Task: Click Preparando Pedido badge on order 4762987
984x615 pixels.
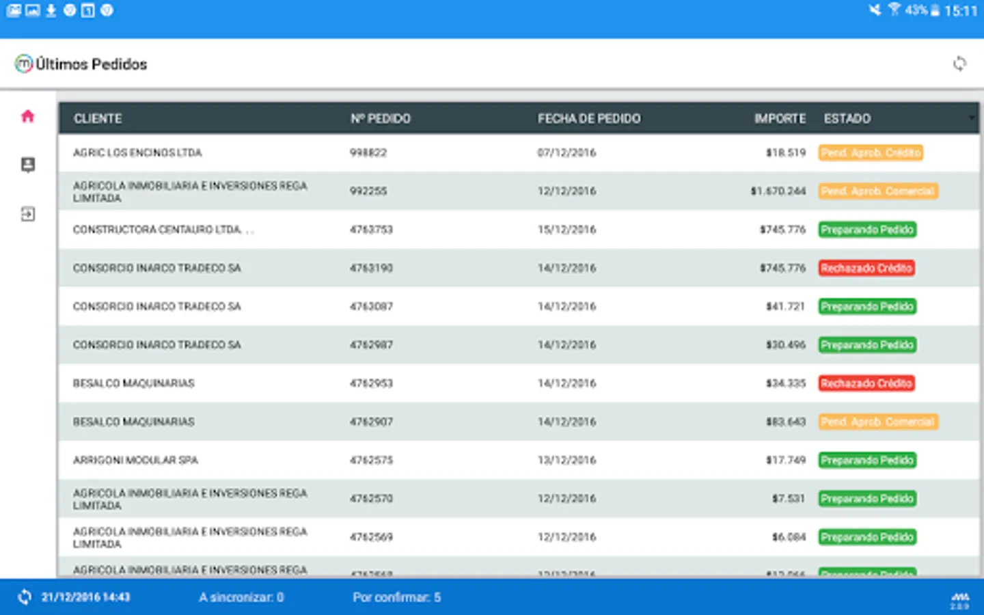Action: click(x=867, y=344)
